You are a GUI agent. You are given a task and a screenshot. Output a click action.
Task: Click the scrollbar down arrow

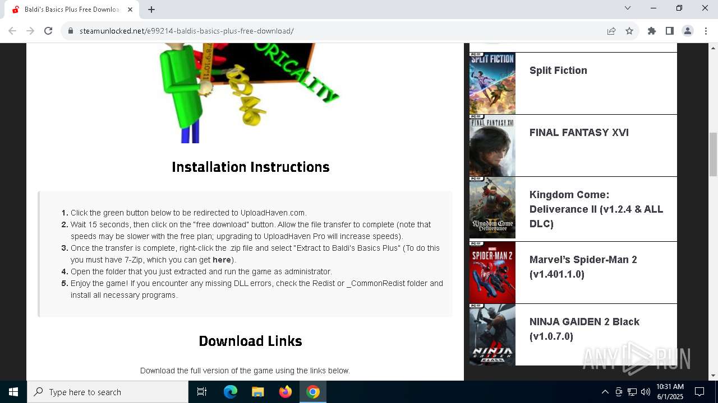(713, 376)
